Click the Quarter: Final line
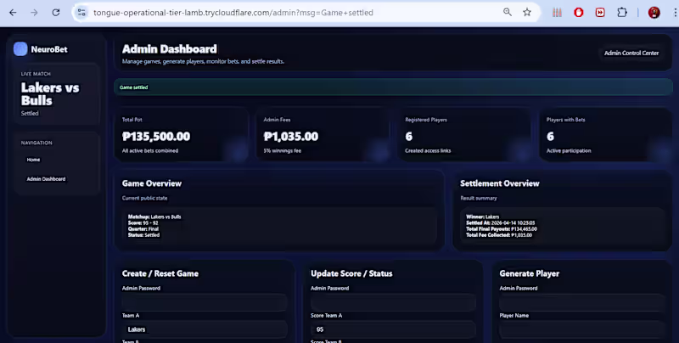 tap(143, 228)
